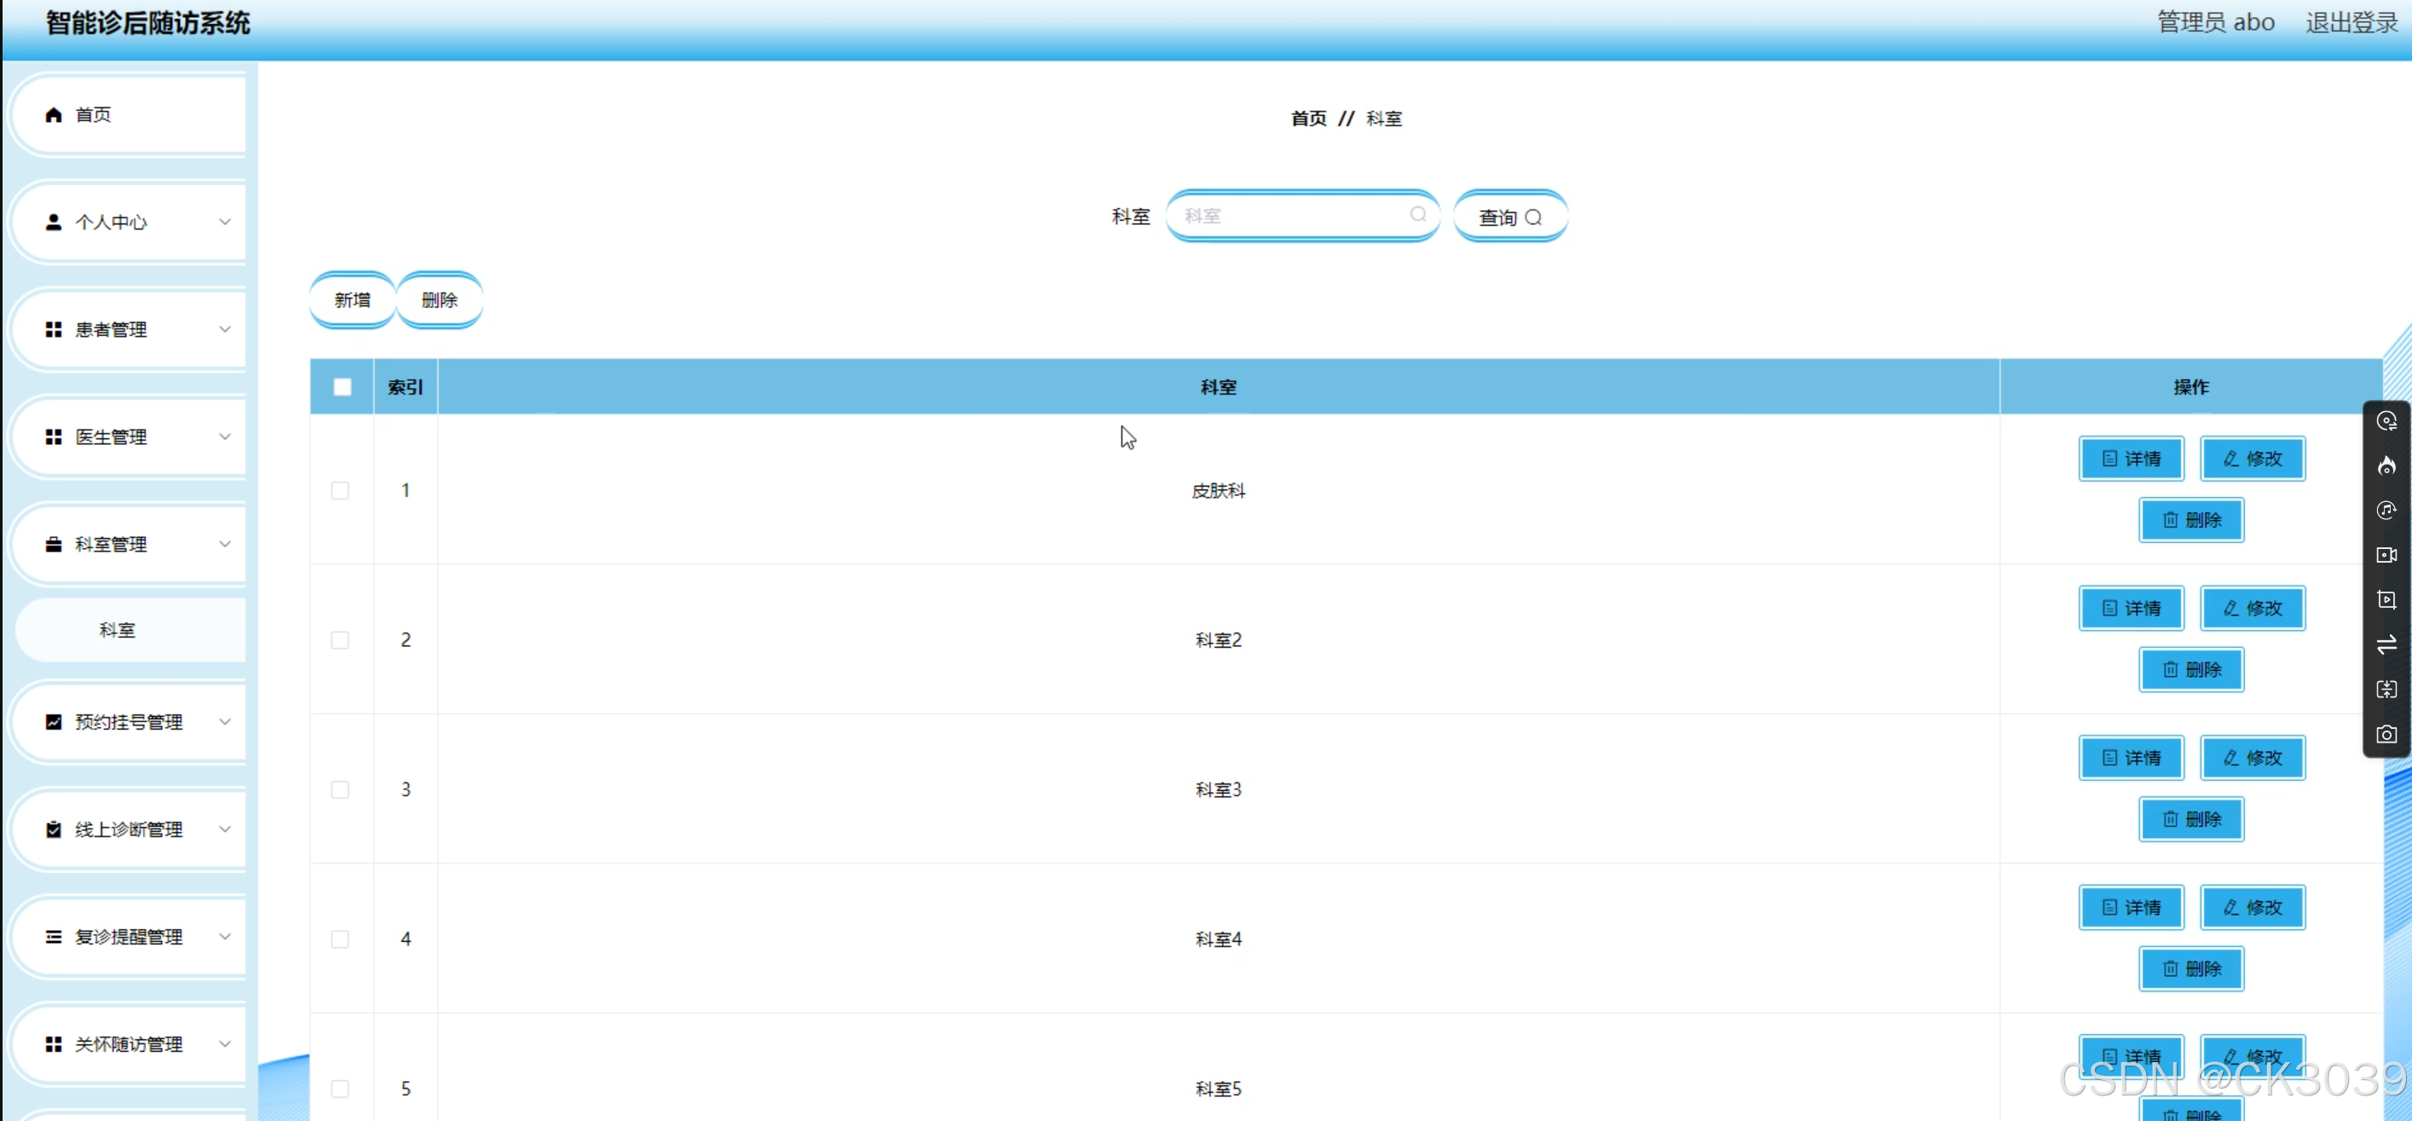Click the blue 删除 button in the 皮肤科 row

[2192, 520]
